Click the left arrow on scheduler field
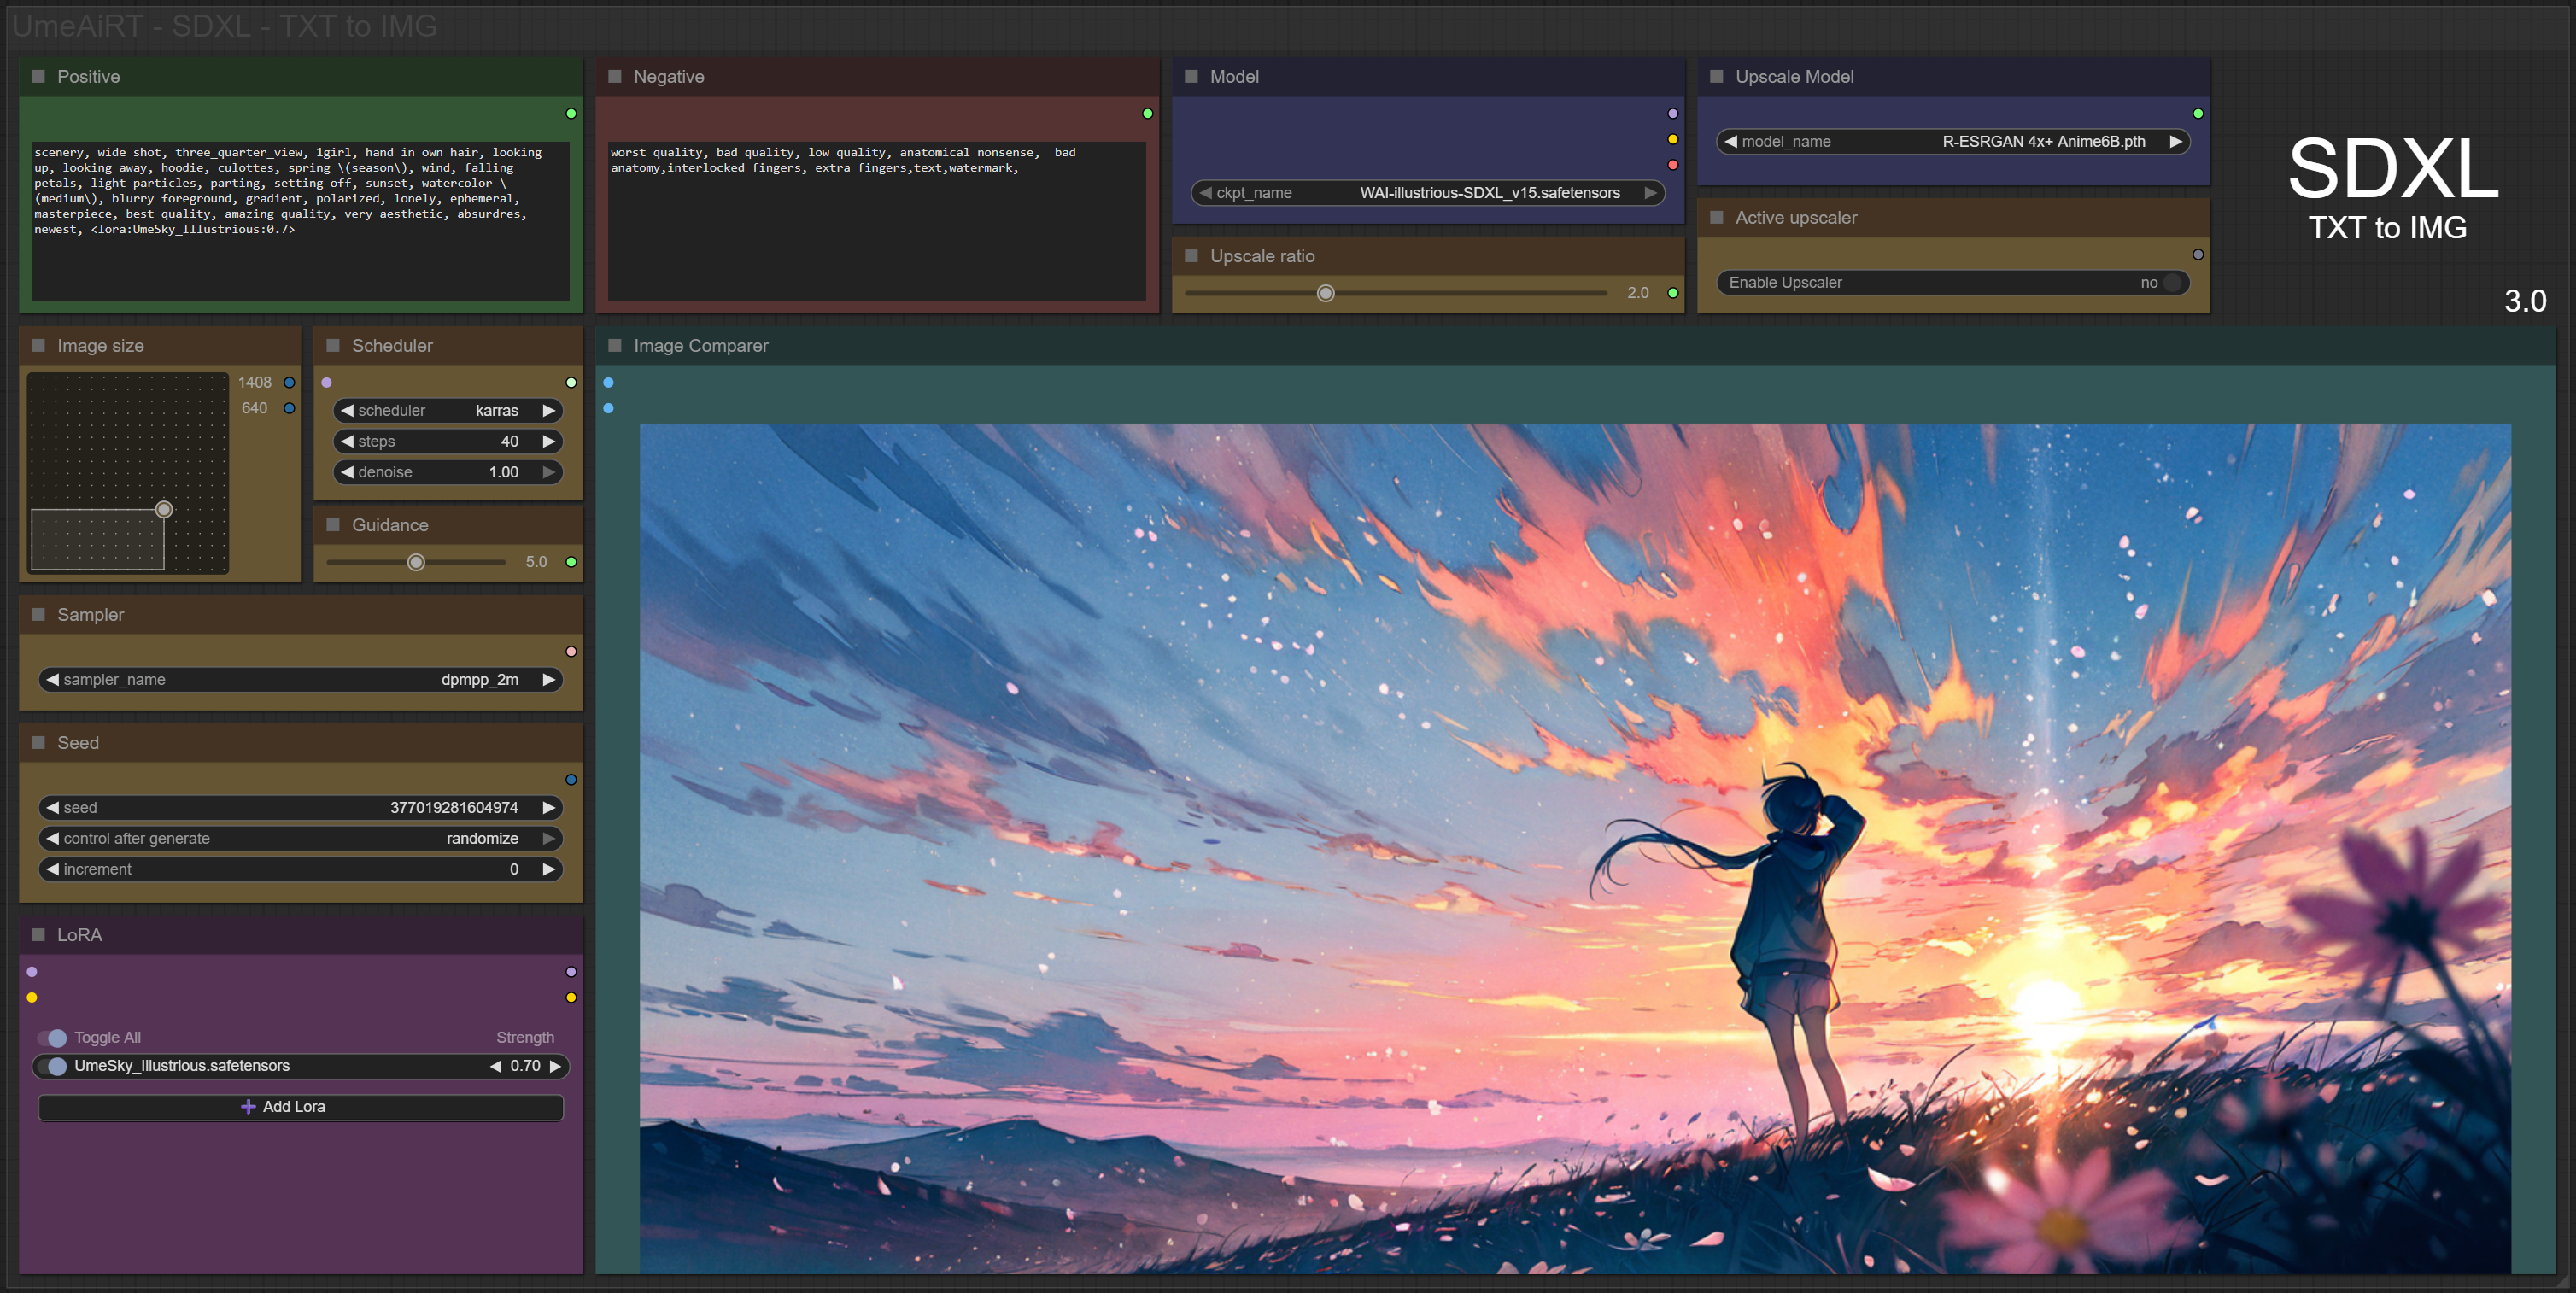This screenshot has height=1293, width=2576. (347, 410)
